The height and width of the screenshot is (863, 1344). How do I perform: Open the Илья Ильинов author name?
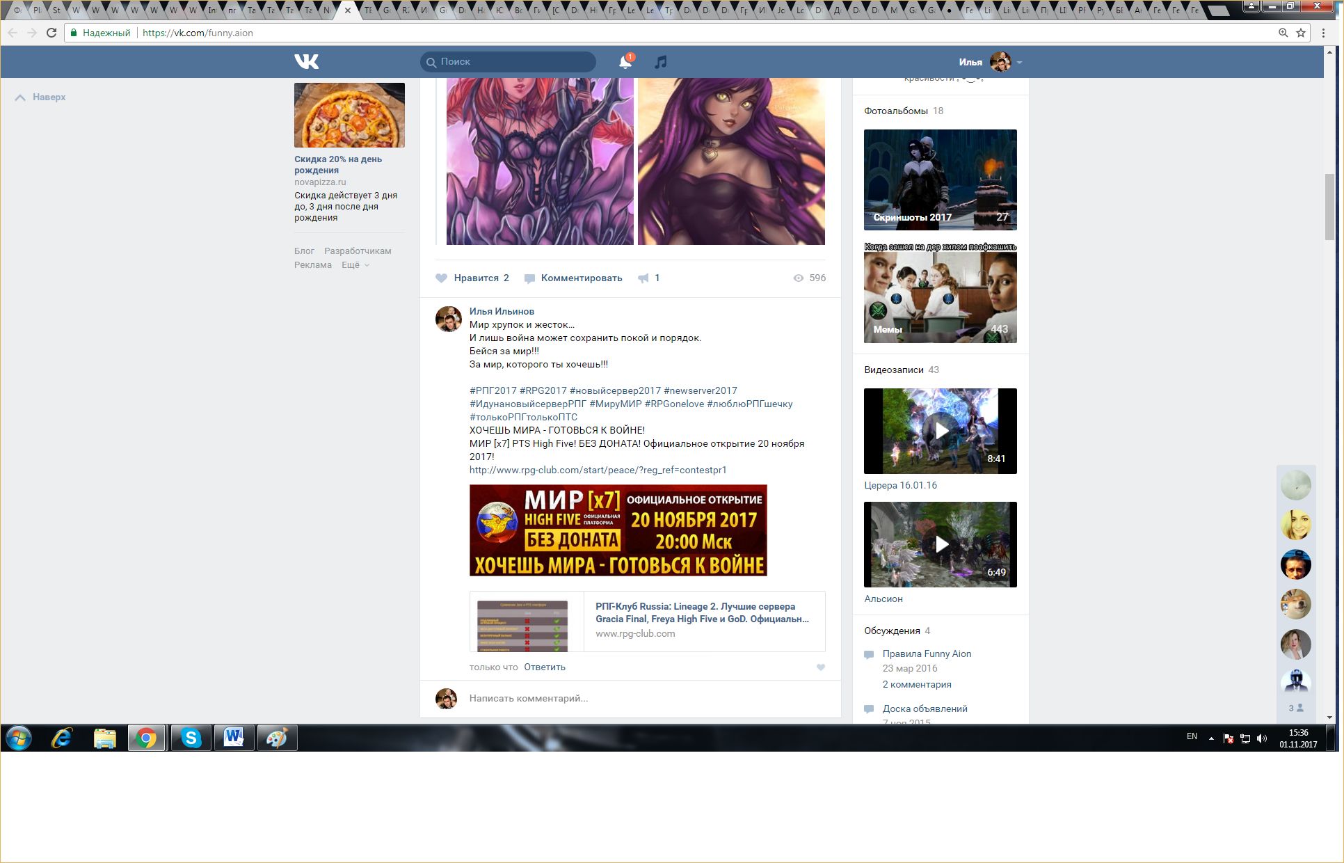click(x=502, y=311)
